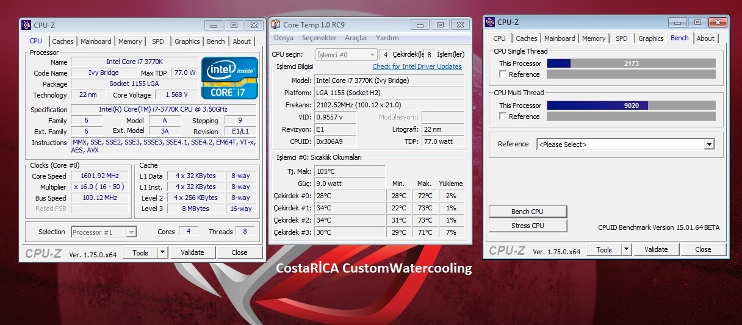The width and height of the screenshot is (742, 325).
Task: Open the Mainboard tab in the left CPU-Z window
Action: (x=96, y=41)
